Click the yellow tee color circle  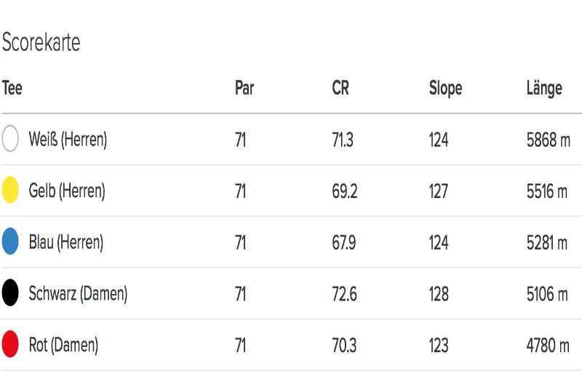[x=10, y=190]
